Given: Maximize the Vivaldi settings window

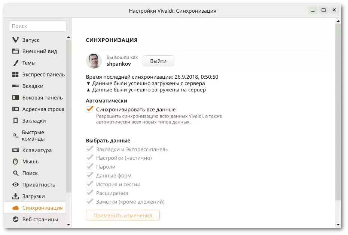Looking at the screenshot, I should (324, 10).
